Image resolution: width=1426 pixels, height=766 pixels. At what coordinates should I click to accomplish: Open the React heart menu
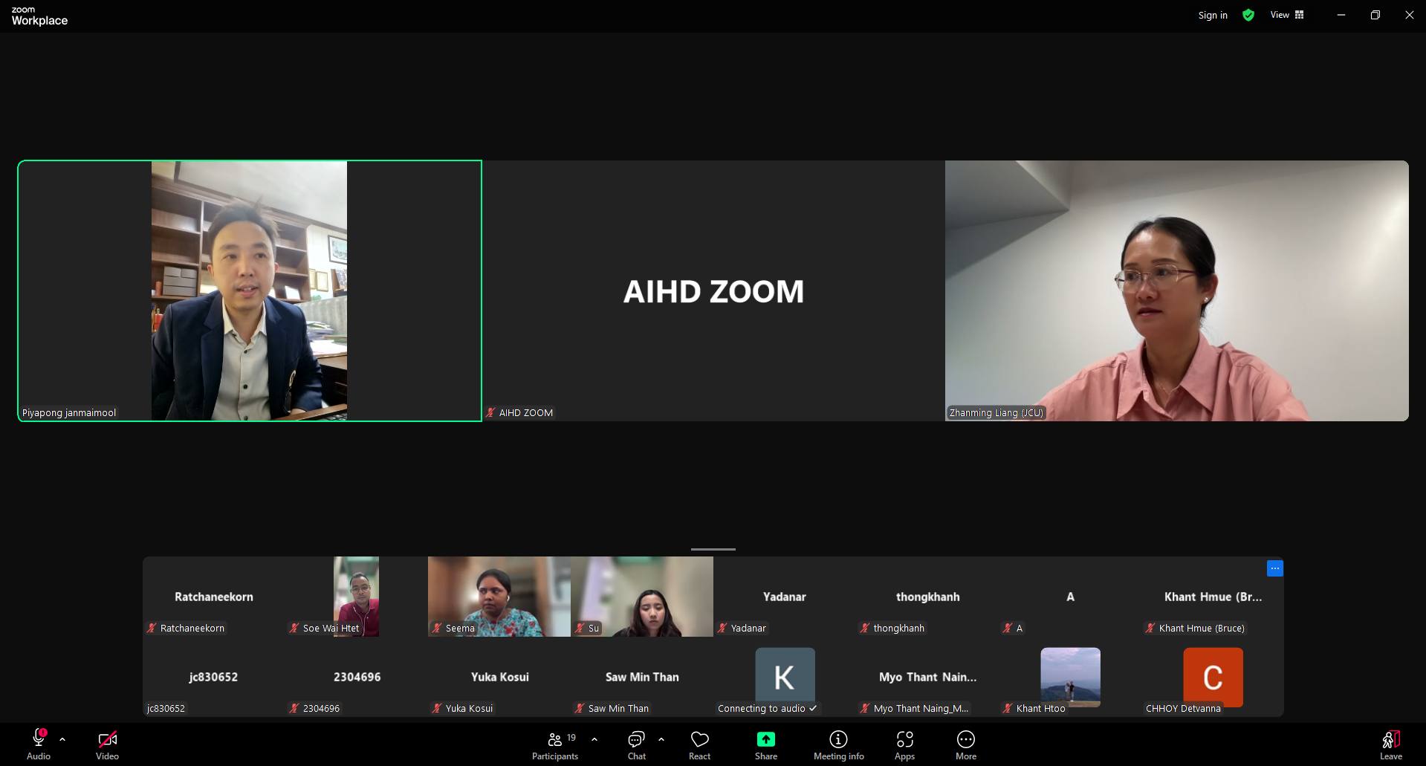pyautogui.click(x=699, y=745)
